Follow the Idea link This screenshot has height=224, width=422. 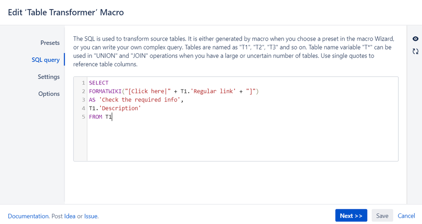pyautogui.click(x=70, y=216)
